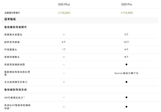Collapse the 智能辅助驾驶系统 section
Image resolution: width=161 pixels, height=112 pixels.
tap(16, 89)
